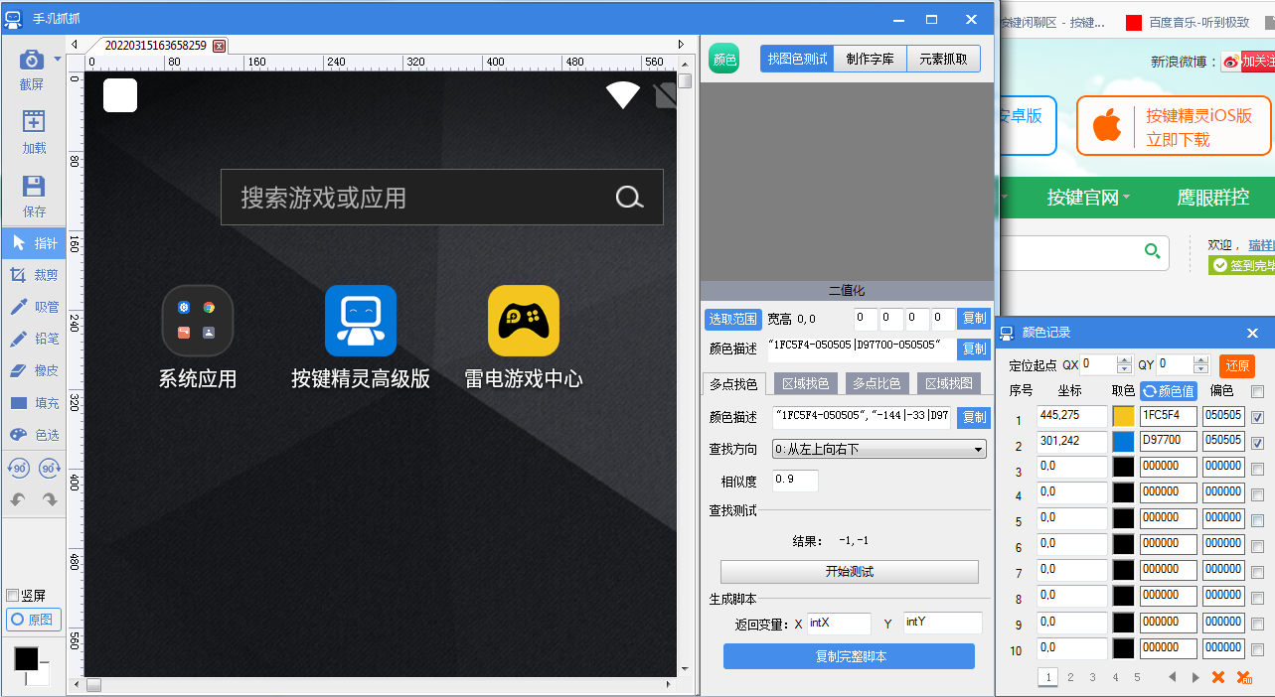The height and width of the screenshot is (697, 1275).
Task: Click tab scroll left arrow
Action: coord(75,45)
